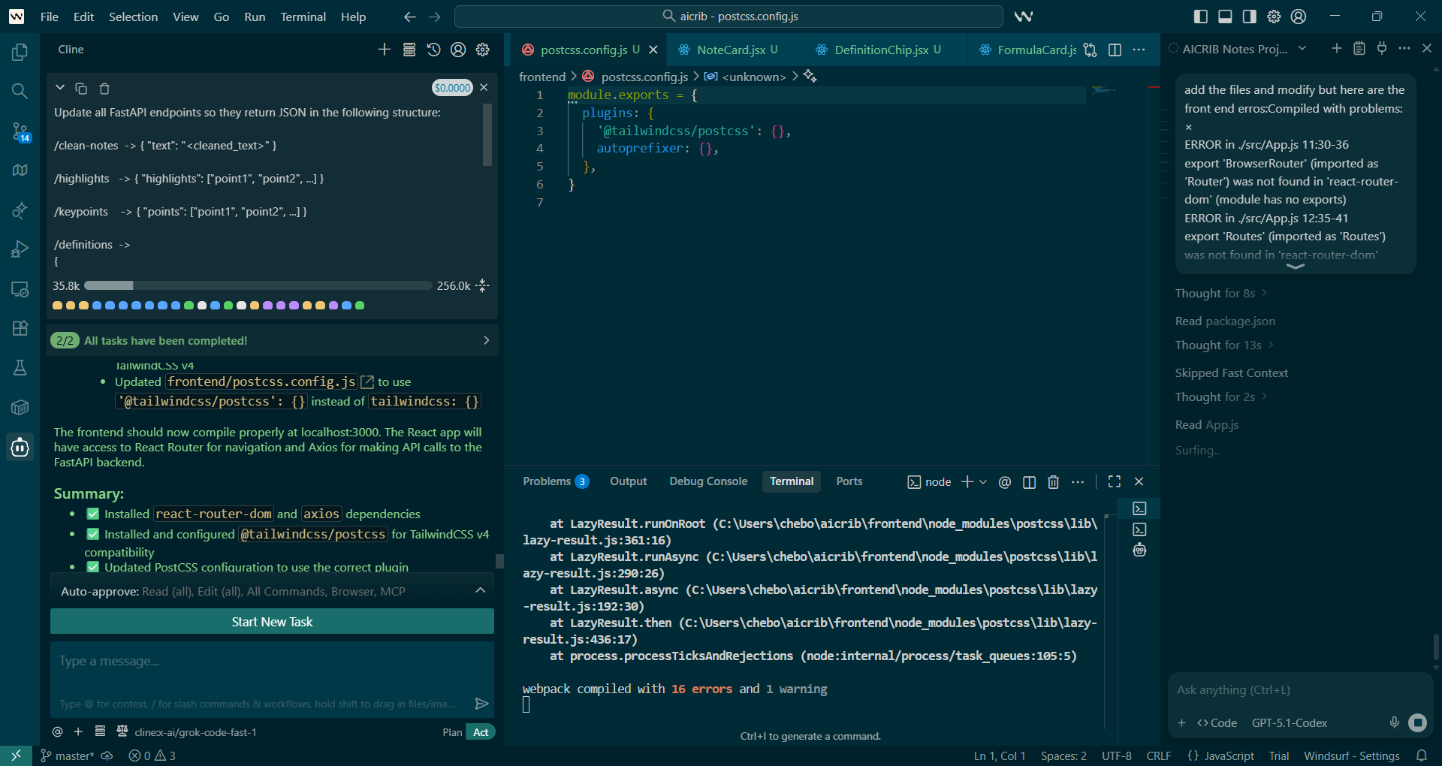
Task: Maximize the terminal panel size
Action: pos(1115,481)
